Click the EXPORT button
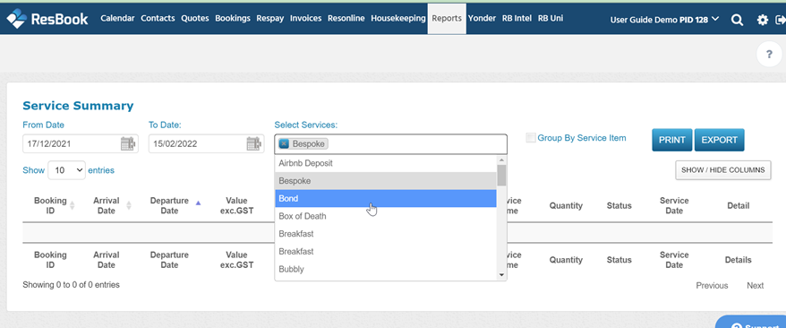This screenshot has width=786, height=328. tap(720, 140)
